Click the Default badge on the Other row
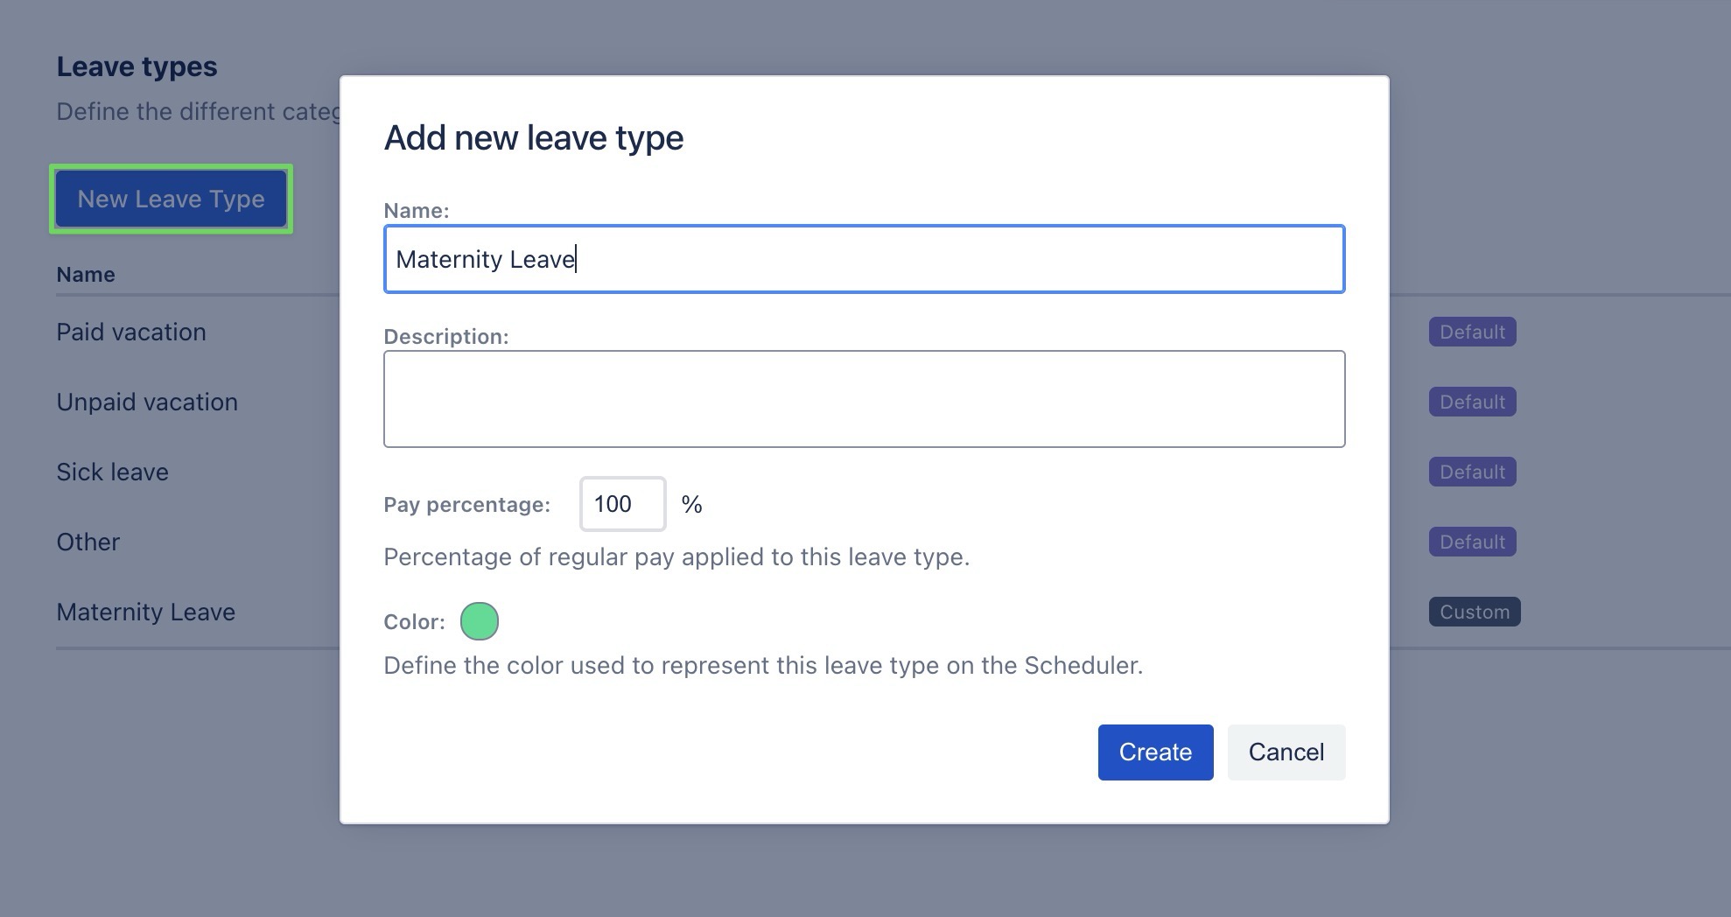Screen dimensions: 1731x917 tap(1472, 542)
